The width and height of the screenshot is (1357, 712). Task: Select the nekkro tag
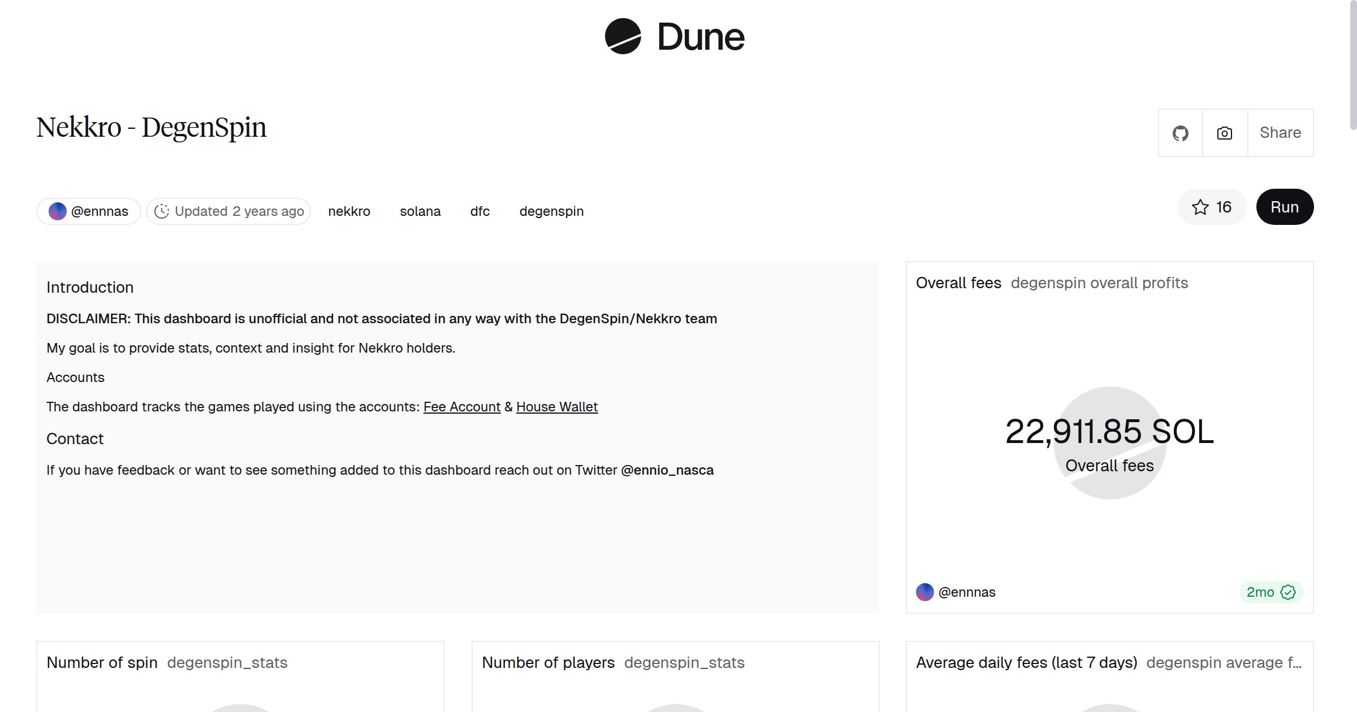coord(349,211)
